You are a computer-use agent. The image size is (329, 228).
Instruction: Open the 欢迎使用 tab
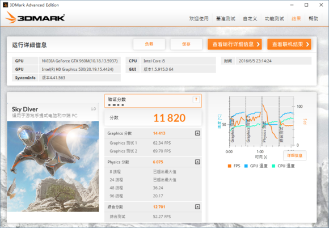tap(199, 19)
